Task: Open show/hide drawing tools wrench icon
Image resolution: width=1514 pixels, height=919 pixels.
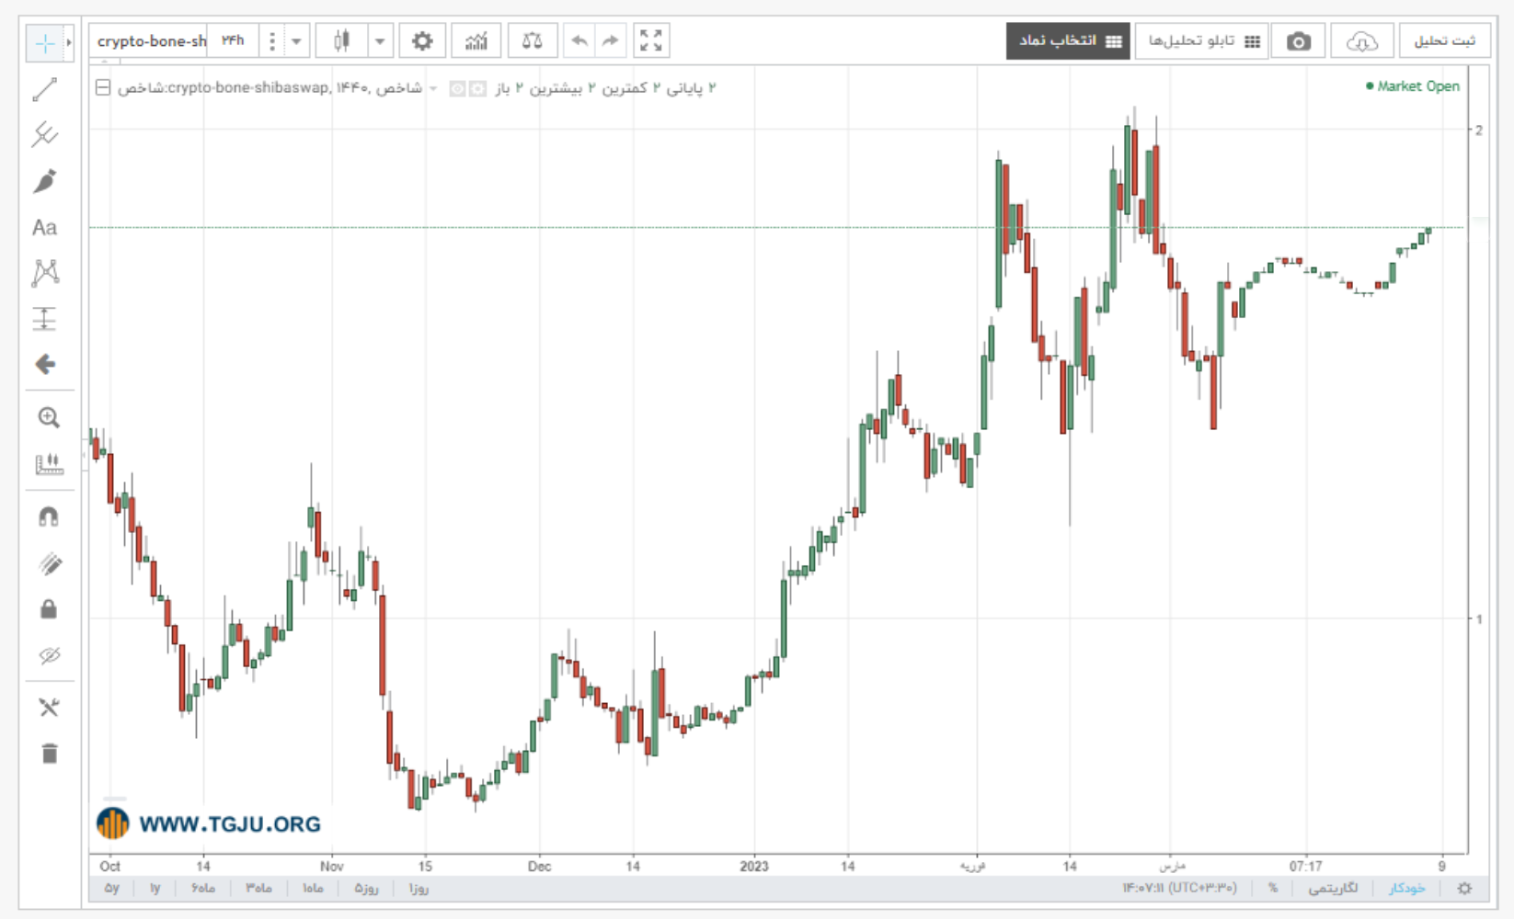Action: pyautogui.click(x=49, y=708)
